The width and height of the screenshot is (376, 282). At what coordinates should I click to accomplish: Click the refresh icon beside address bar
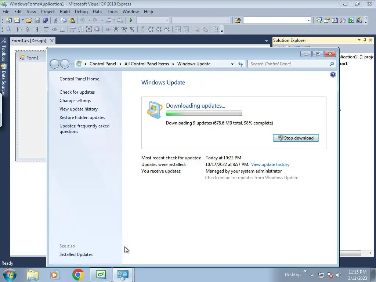[241, 64]
